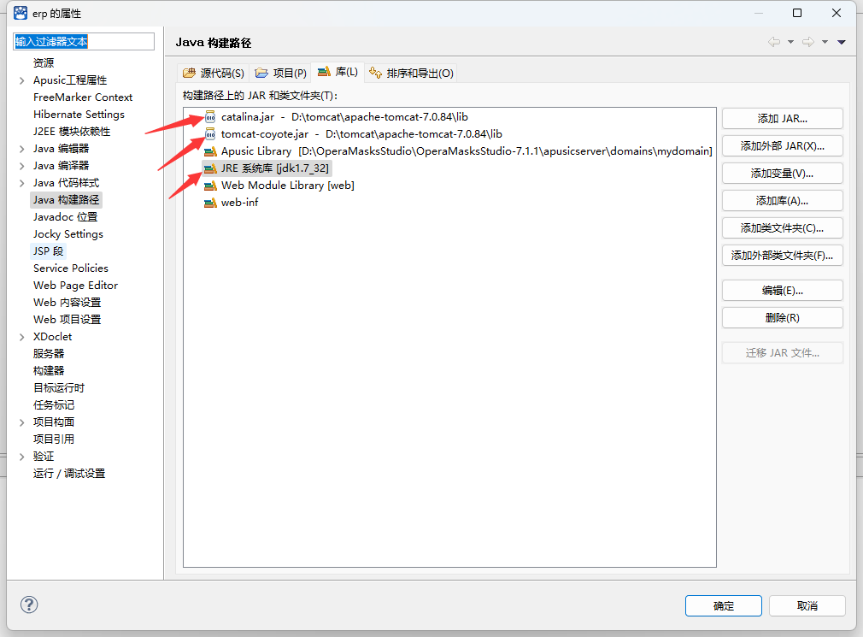Select Web 内容设置 in the tree
The image size is (863, 637).
point(67,303)
